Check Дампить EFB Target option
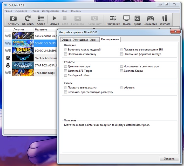Screen dimensions: 184x166 click(66, 71)
